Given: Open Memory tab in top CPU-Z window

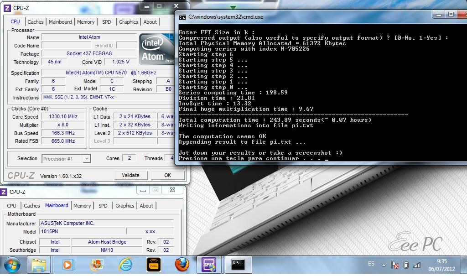Looking at the screenshot, I should [x=86, y=22].
